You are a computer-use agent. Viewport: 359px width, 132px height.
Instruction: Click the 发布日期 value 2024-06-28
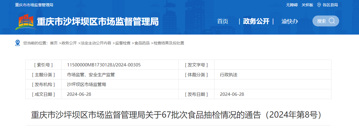point(232,94)
